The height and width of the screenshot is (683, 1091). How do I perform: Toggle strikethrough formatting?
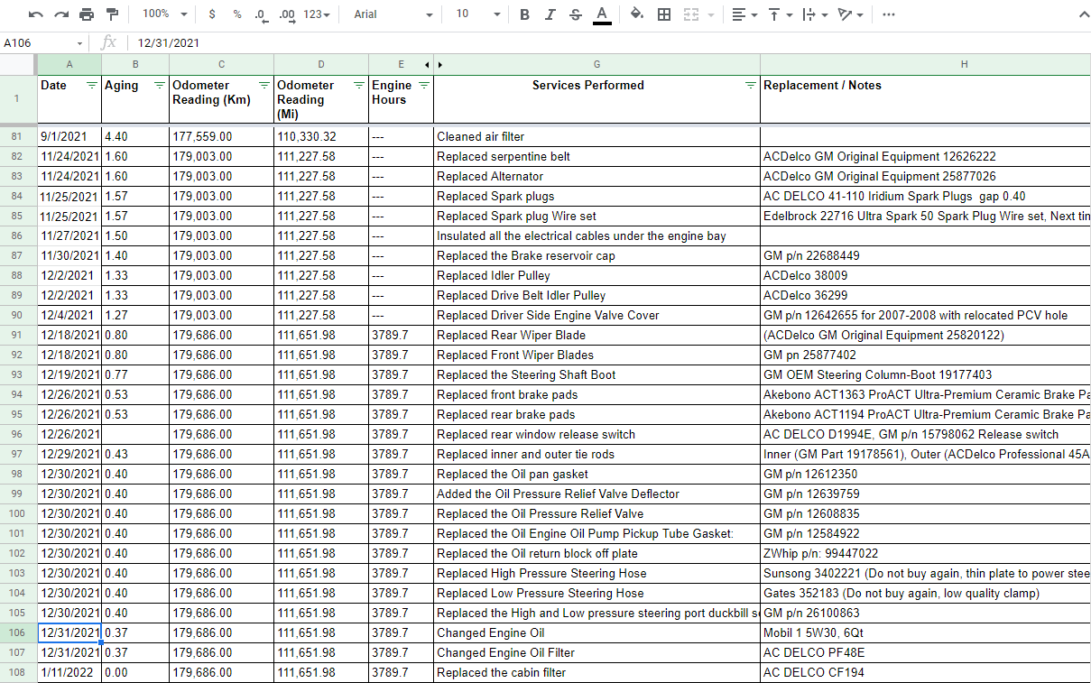click(576, 14)
